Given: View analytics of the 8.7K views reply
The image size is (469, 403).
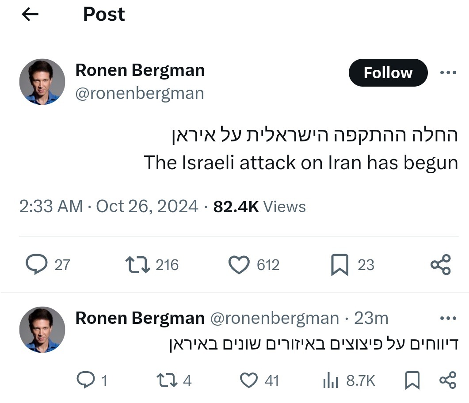Looking at the screenshot, I should (330, 380).
